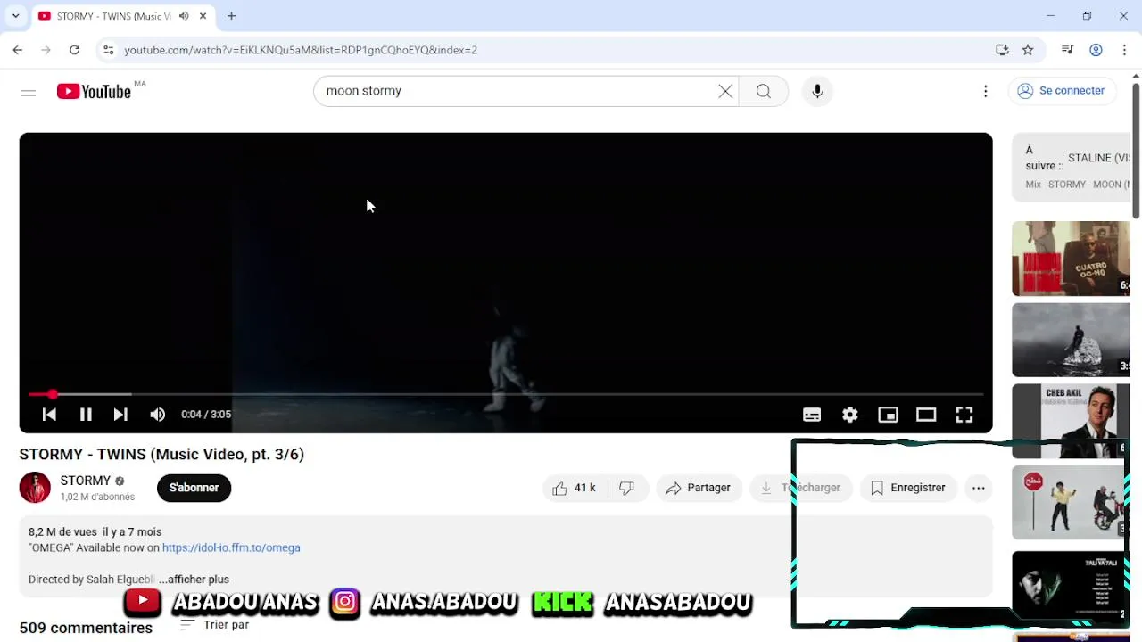1142x642 pixels.
Task: Enter fullscreen mode
Action: (x=964, y=415)
